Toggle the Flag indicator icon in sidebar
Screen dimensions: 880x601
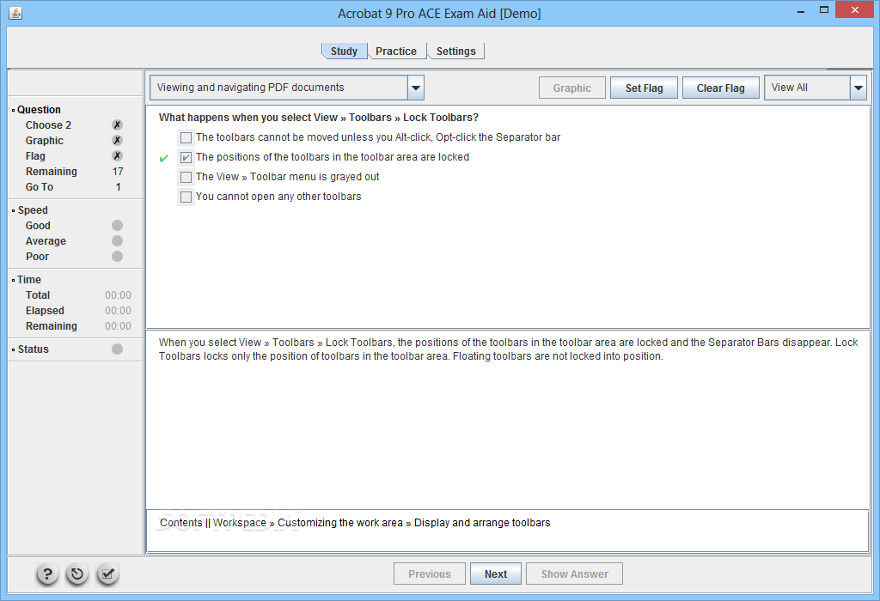point(117,156)
